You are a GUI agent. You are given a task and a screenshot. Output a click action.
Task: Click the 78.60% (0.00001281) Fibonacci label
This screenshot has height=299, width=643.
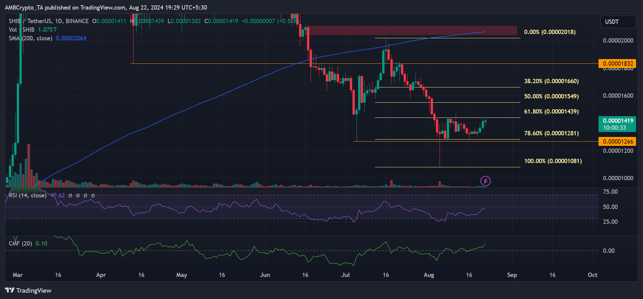[x=551, y=133]
